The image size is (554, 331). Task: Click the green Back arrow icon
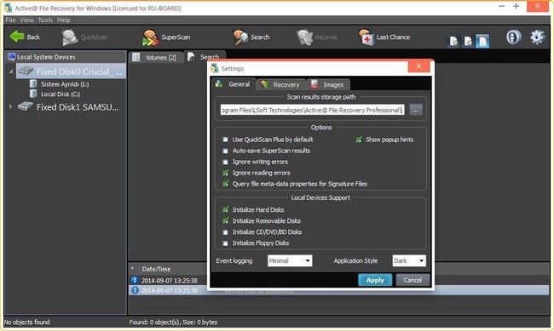coord(16,37)
